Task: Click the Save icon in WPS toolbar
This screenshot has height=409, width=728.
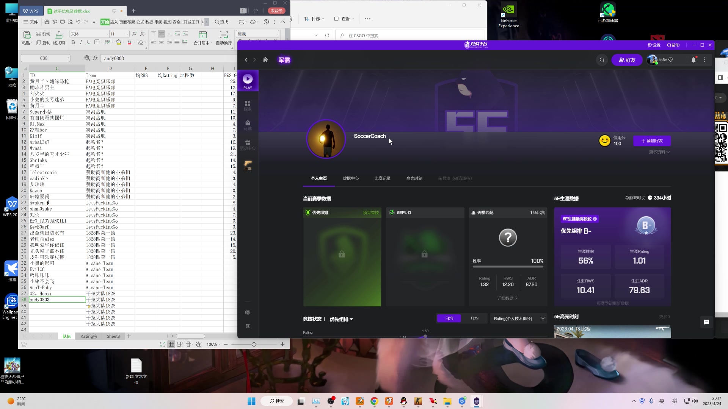Action: click(47, 22)
